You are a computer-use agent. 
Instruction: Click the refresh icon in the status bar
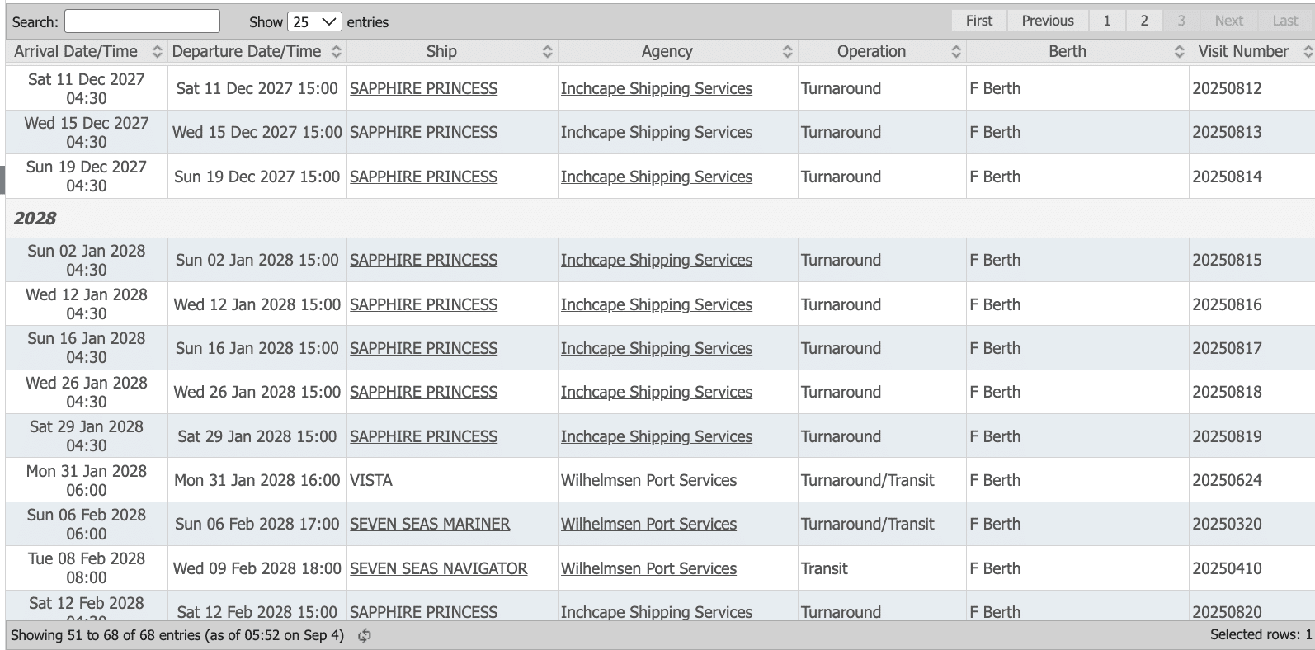365,635
